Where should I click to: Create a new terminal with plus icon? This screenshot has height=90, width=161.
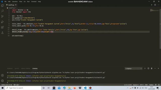[145, 68]
